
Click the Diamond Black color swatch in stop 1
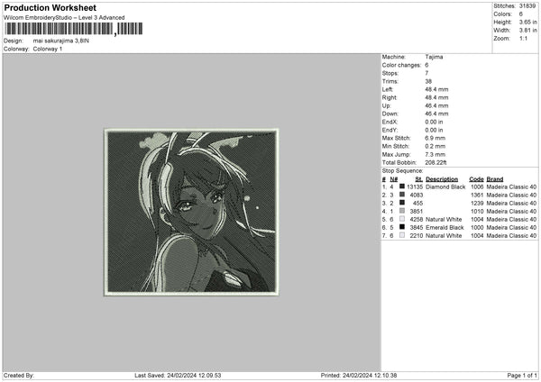tap(401, 186)
